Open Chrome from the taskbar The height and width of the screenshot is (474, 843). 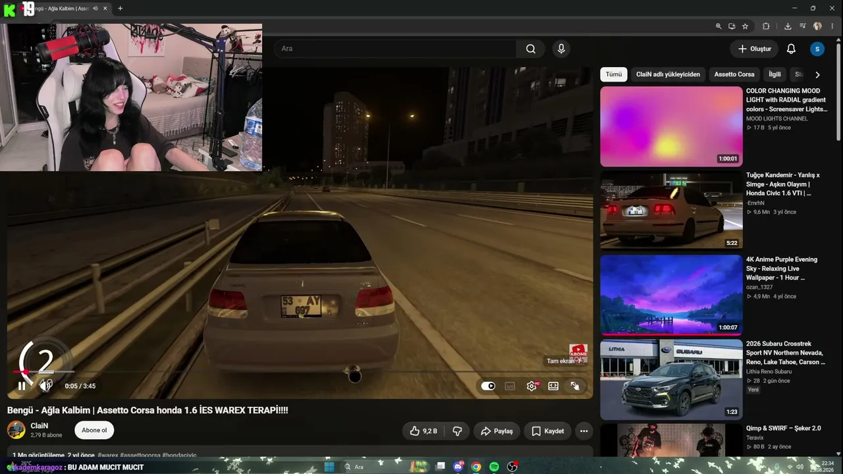tap(476, 467)
